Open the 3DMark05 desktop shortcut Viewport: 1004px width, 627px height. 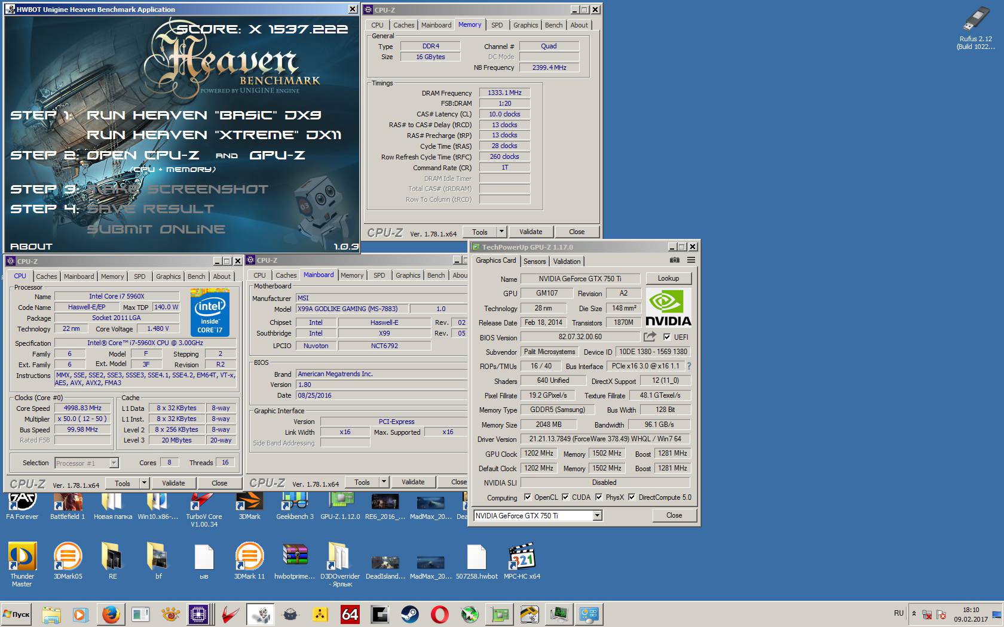pyautogui.click(x=68, y=561)
